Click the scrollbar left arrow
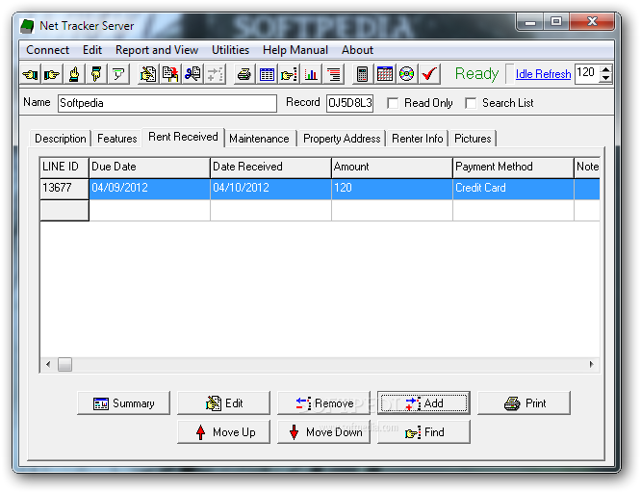 tap(48, 364)
